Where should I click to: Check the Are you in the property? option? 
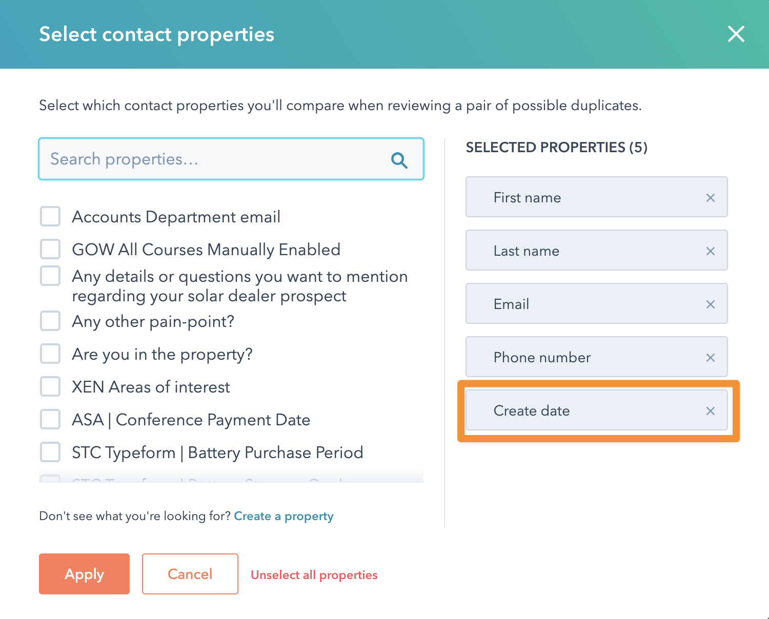tap(50, 354)
